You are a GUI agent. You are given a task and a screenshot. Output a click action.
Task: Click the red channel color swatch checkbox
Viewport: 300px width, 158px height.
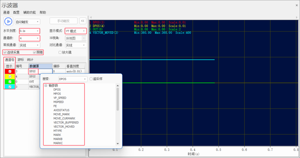(x=10, y=71)
